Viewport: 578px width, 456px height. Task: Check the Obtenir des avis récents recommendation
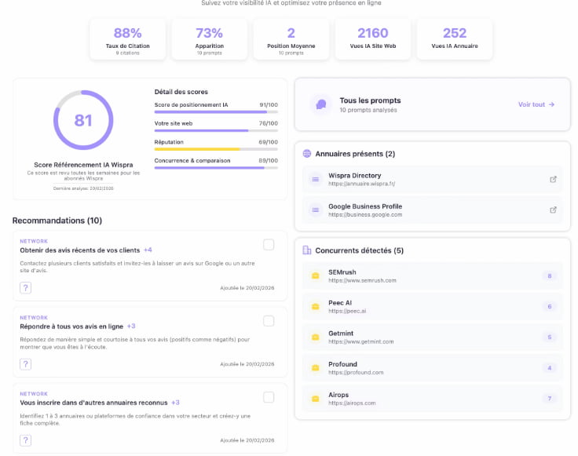(269, 245)
